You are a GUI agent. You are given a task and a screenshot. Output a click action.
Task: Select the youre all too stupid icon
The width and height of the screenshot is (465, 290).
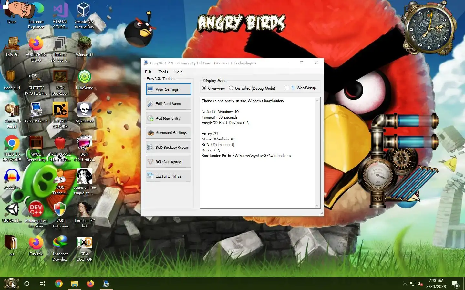84,182
